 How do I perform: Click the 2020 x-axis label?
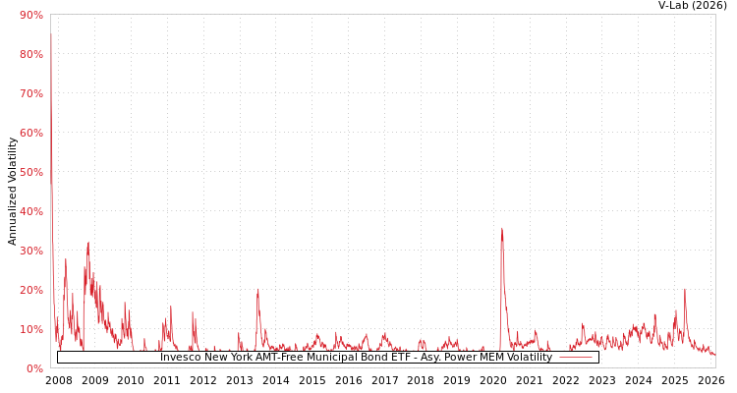point(493,380)
